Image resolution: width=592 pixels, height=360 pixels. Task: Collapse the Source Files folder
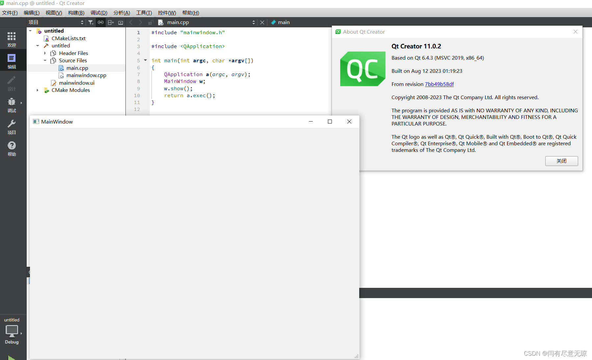(45, 61)
